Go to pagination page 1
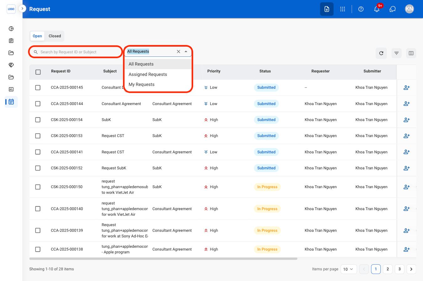 coord(376,269)
